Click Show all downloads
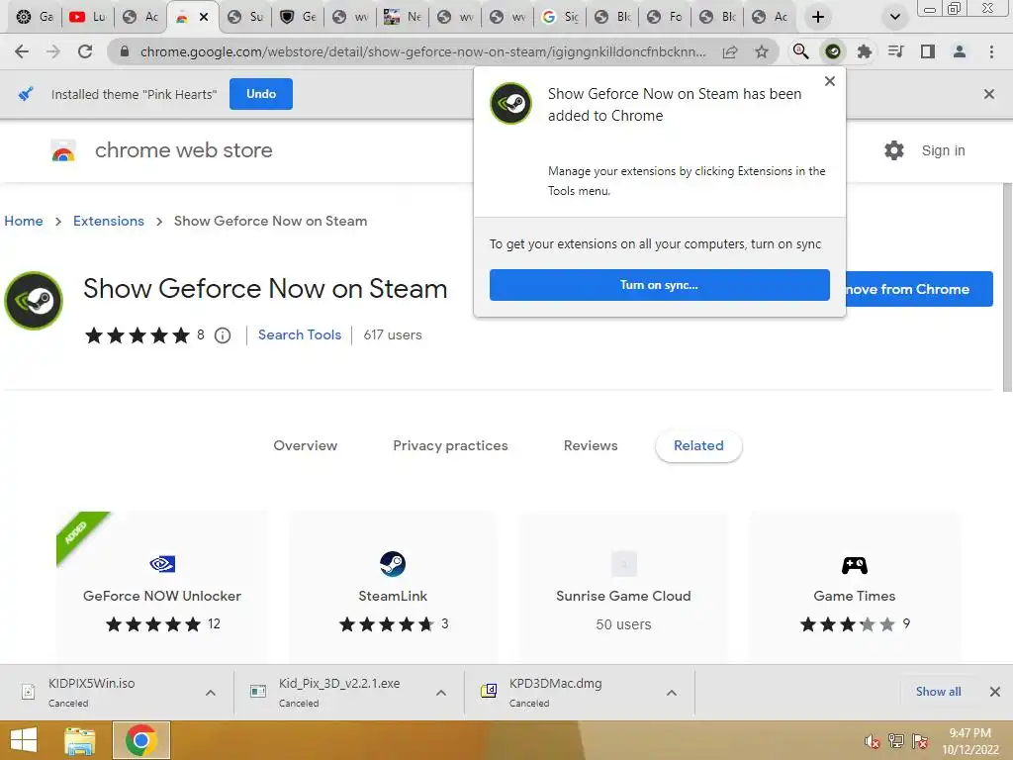 coord(938,692)
